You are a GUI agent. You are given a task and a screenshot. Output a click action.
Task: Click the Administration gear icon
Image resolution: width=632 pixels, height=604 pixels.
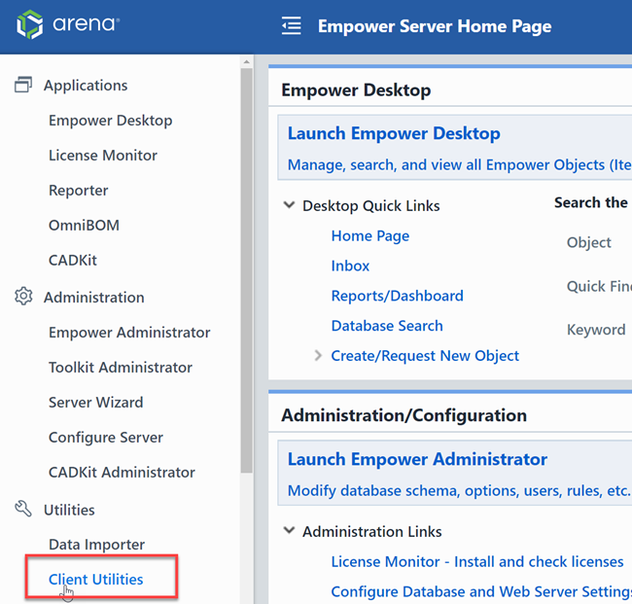point(24,297)
